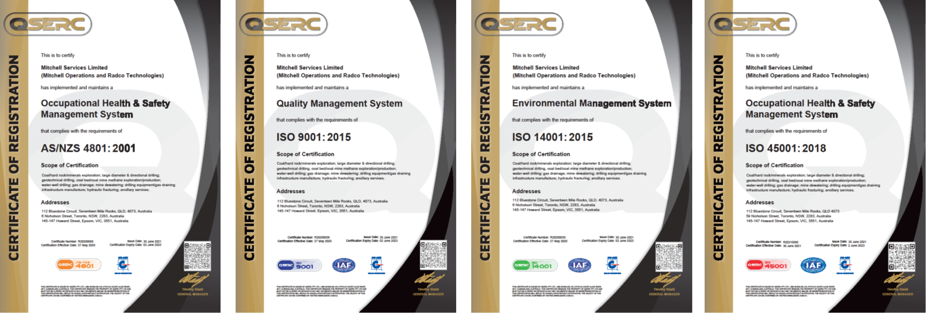Image resolution: width=926 pixels, height=313 pixels.
Task: Click the signature on ISO 14001 certificate
Action: (665, 280)
